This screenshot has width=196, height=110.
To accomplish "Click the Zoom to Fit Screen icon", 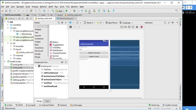I will click(x=133, y=27).
